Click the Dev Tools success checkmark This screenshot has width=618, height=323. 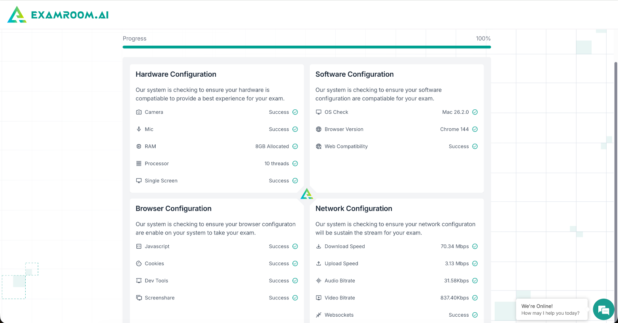tap(295, 281)
